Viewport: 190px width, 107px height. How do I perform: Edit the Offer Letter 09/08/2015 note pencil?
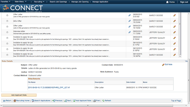click(x=175, y=15)
